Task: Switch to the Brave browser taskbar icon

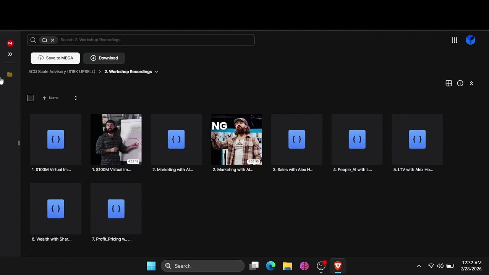Action: [x=338, y=266]
